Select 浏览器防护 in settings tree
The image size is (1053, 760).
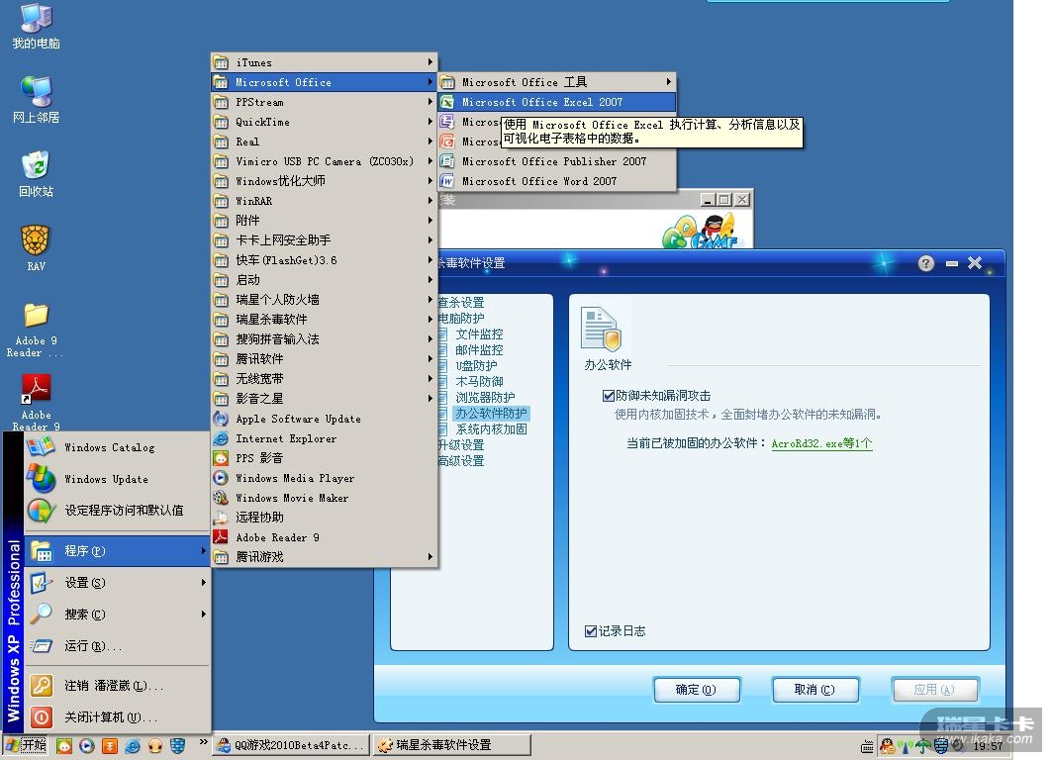(485, 398)
